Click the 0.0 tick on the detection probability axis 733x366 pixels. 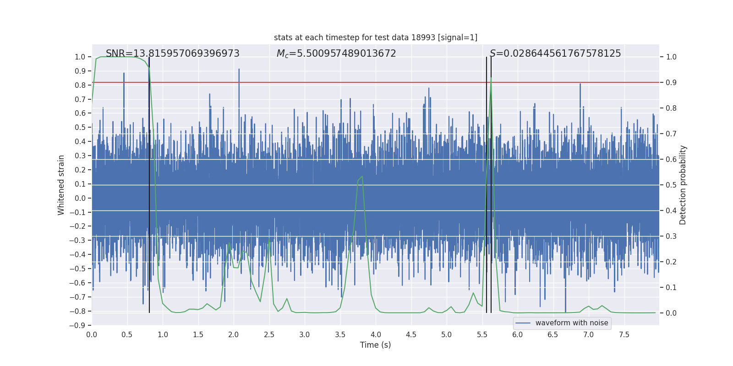[671, 313]
